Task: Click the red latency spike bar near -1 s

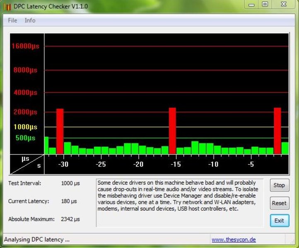Action: point(277,131)
